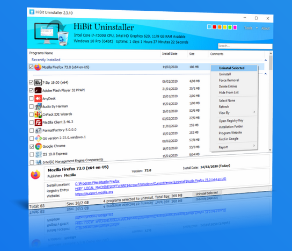The image size is (292, 251).
Task: Uncheck the 7-Zip 19.00 checkbox
Action: (31, 82)
